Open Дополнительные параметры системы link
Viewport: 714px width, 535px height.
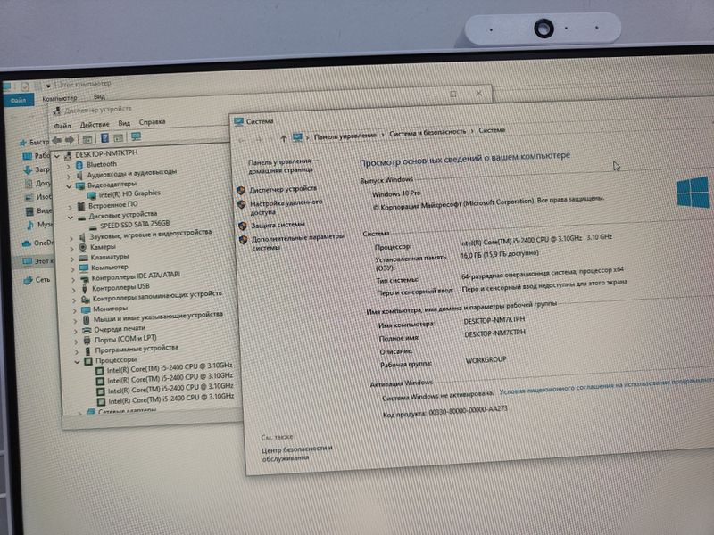tap(298, 242)
